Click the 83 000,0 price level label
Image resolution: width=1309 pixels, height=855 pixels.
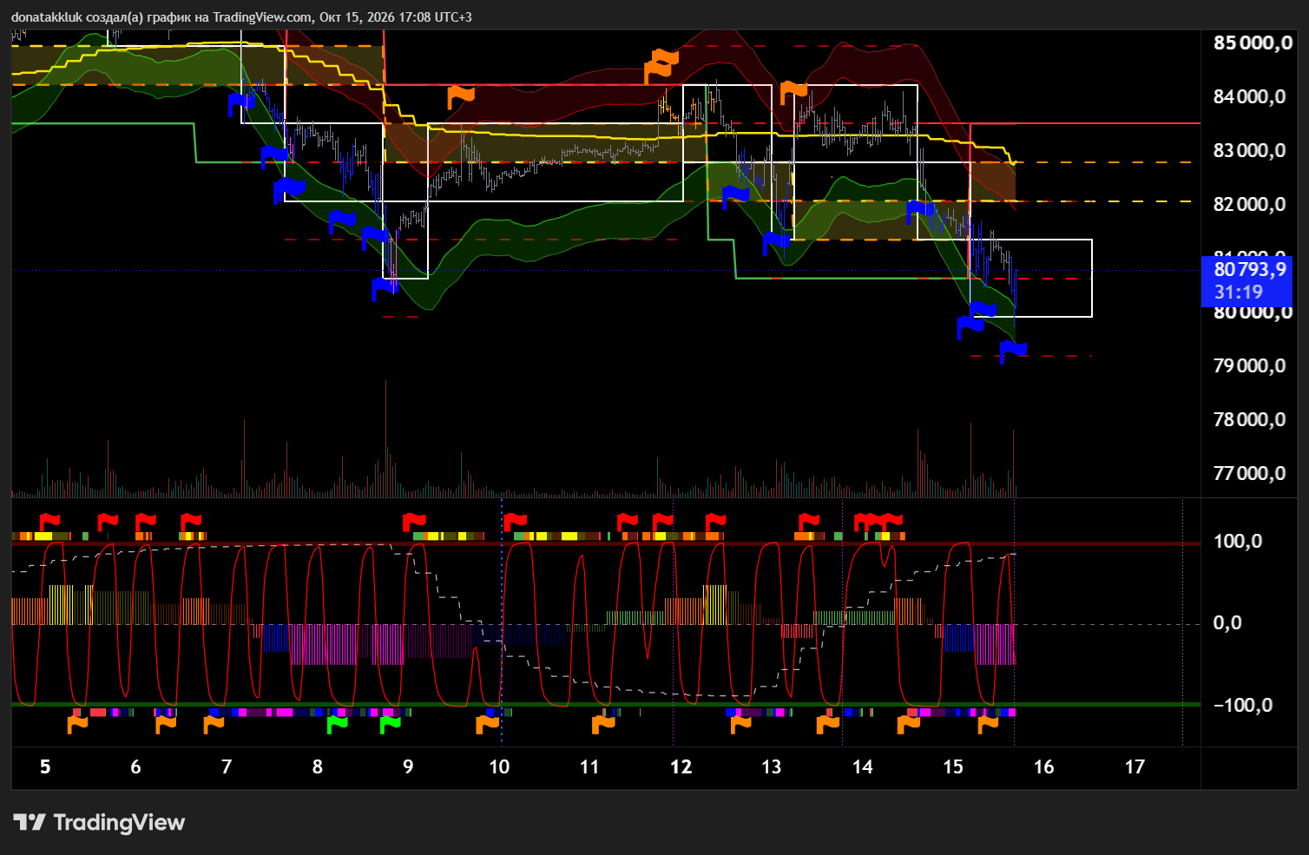coord(1250,151)
